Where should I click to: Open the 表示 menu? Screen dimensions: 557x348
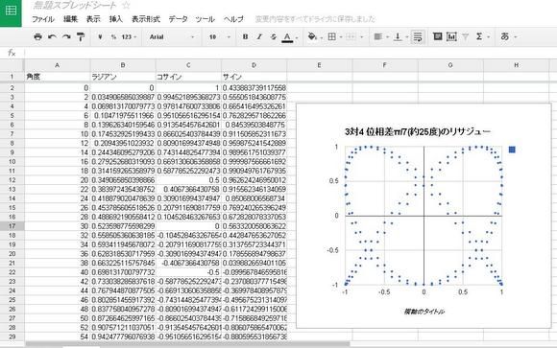point(93,19)
